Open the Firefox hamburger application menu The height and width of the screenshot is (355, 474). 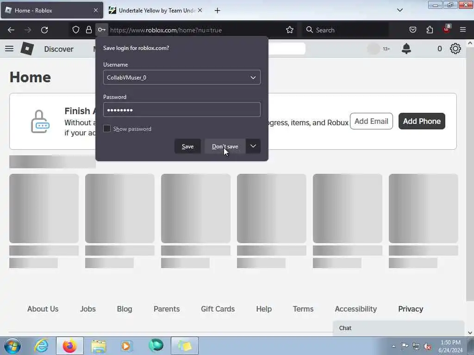pyautogui.click(x=463, y=30)
